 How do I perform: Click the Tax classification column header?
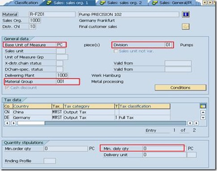145,106
